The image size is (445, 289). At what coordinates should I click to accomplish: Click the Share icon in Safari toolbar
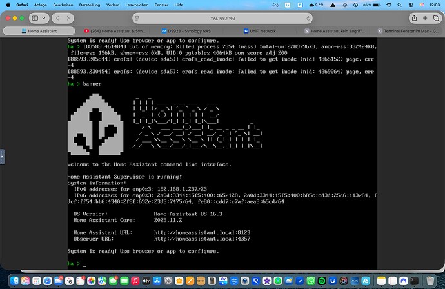413,17
